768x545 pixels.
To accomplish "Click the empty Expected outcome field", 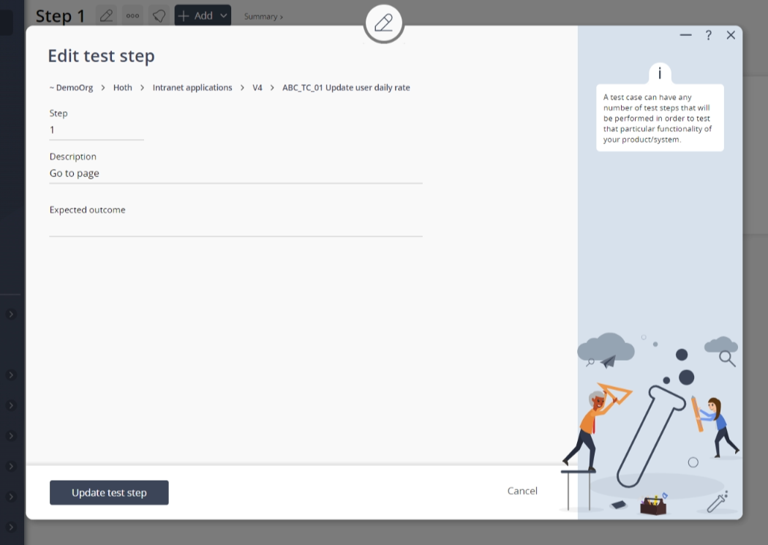I will pyautogui.click(x=236, y=227).
